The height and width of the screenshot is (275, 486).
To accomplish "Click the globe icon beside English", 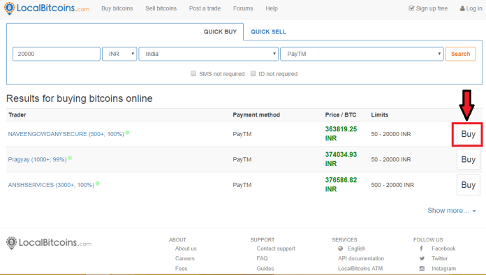I will click(x=341, y=248).
